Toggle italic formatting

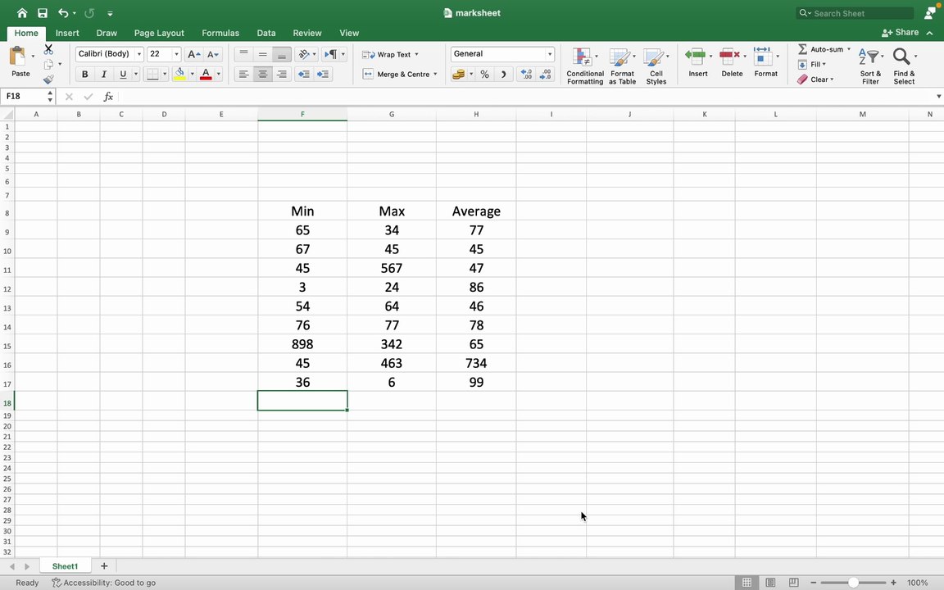tap(103, 74)
